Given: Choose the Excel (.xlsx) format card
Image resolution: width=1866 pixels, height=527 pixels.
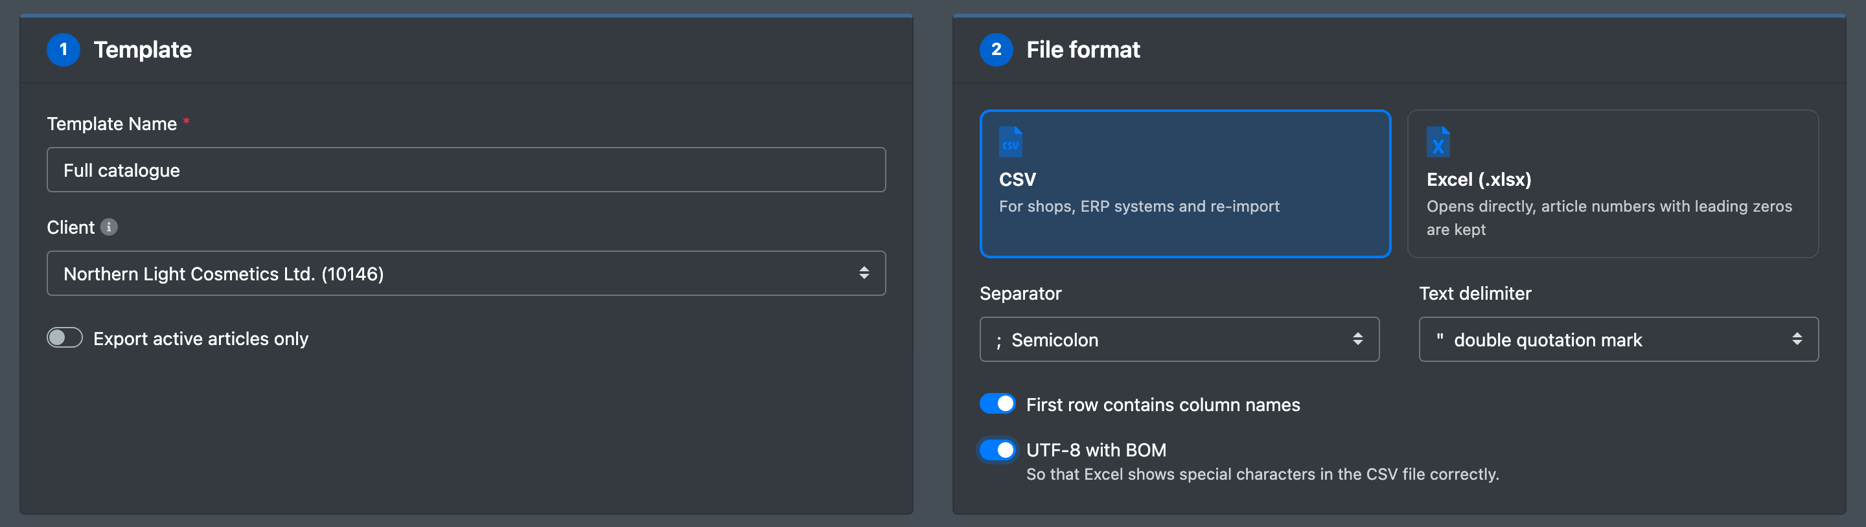Looking at the screenshot, I should pyautogui.click(x=1613, y=184).
